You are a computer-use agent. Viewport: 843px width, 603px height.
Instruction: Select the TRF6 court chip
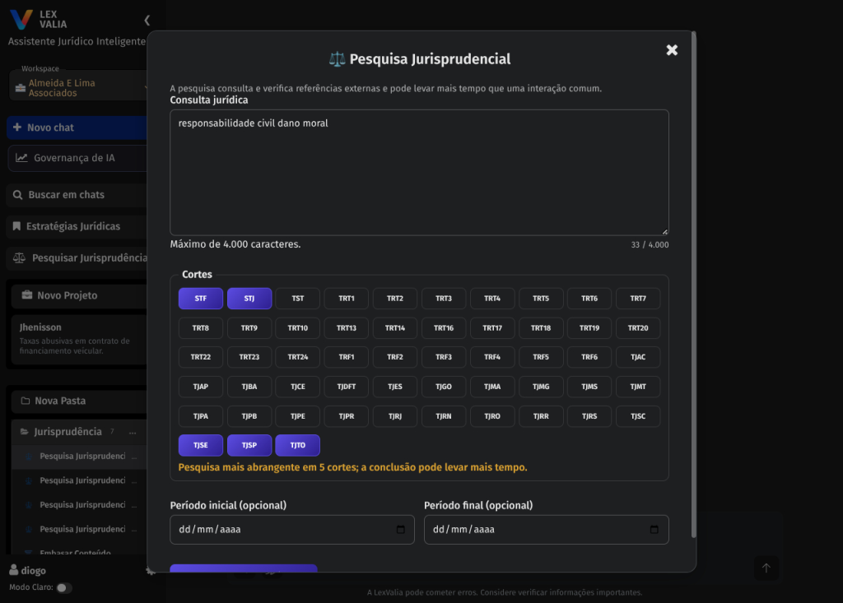pos(589,357)
